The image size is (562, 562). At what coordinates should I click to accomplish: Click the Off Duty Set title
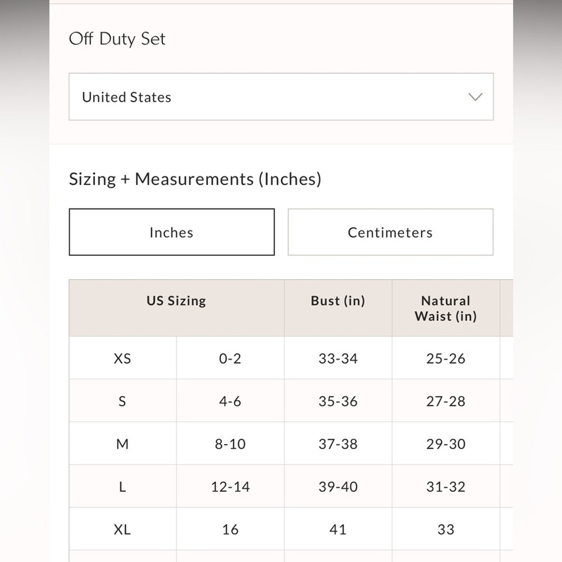click(117, 39)
